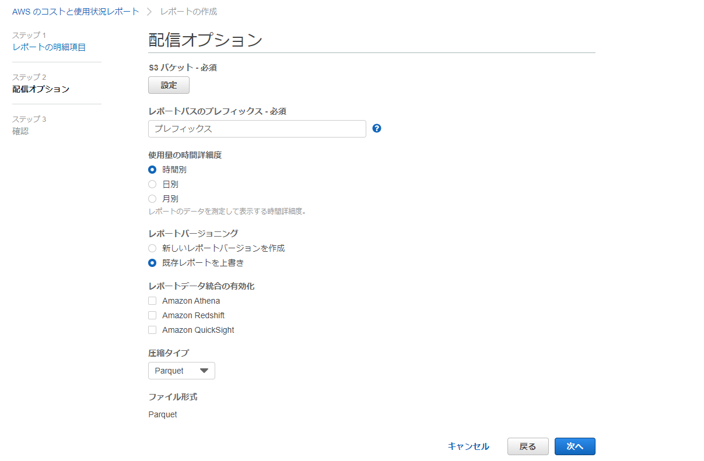Click the 設定 button for S3 bucket

pos(169,85)
